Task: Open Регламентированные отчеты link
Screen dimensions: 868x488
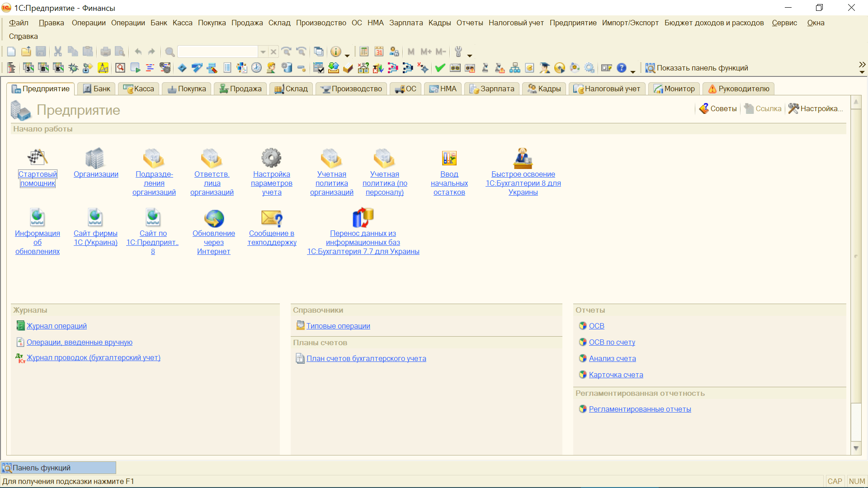Action: (640, 409)
